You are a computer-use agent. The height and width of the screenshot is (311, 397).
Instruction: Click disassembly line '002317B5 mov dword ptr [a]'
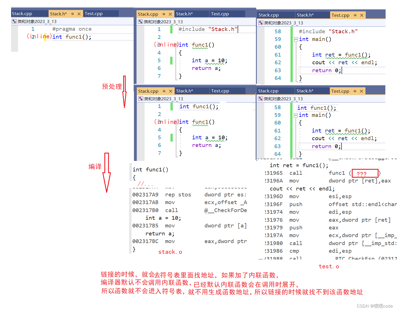click(x=189, y=226)
